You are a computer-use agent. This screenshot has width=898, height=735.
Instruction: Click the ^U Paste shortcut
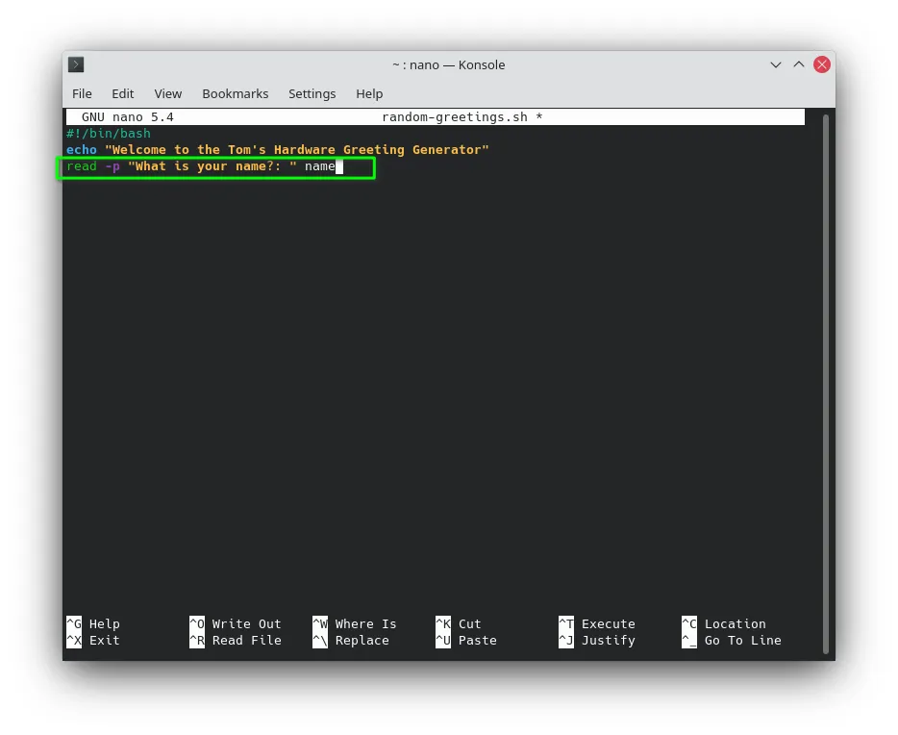pyautogui.click(x=466, y=641)
